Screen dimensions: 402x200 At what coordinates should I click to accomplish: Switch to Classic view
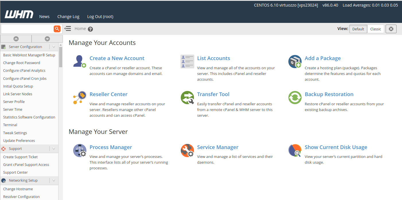click(376, 29)
